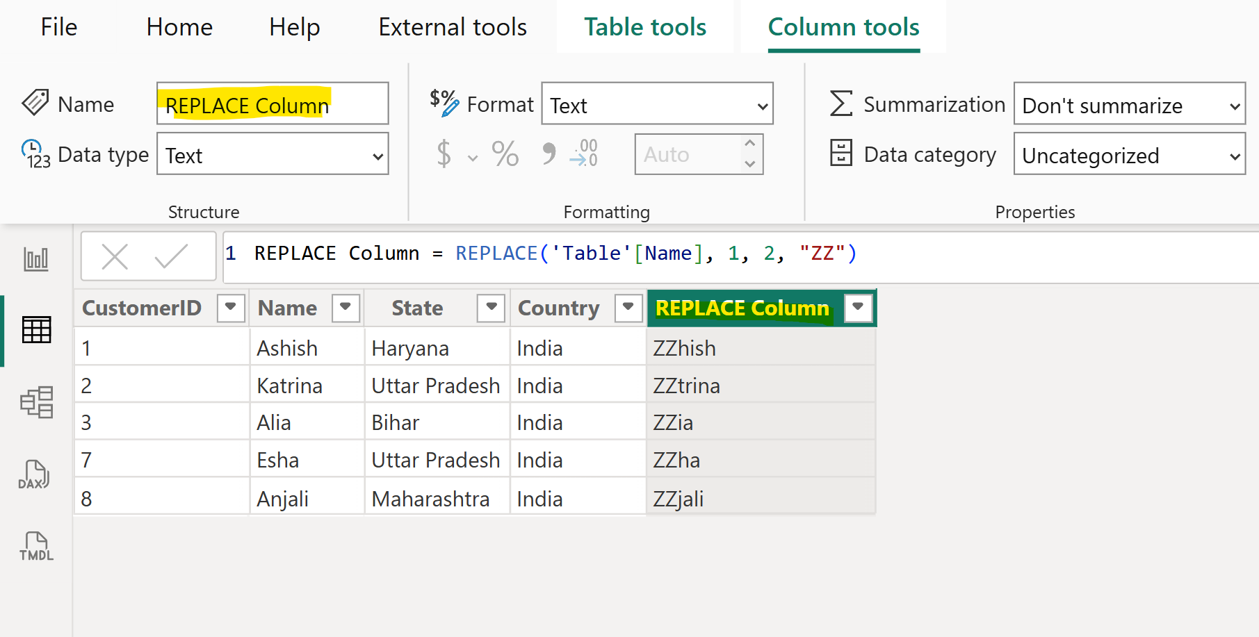Open the Summarization dropdown

click(x=1129, y=105)
